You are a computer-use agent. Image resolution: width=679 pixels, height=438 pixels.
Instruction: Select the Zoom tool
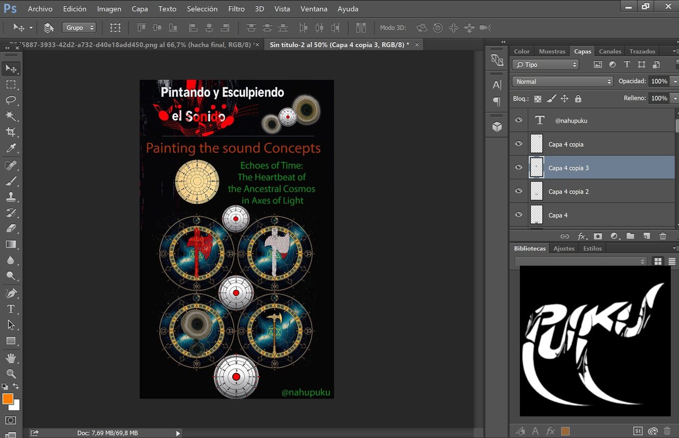click(x=11, y=373)
